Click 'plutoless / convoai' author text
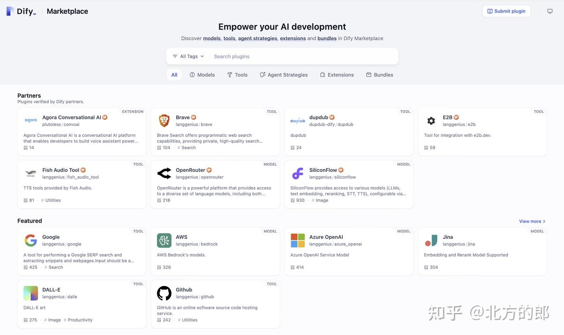The width and height of the screenshot is (564, 335). point(61,124)
